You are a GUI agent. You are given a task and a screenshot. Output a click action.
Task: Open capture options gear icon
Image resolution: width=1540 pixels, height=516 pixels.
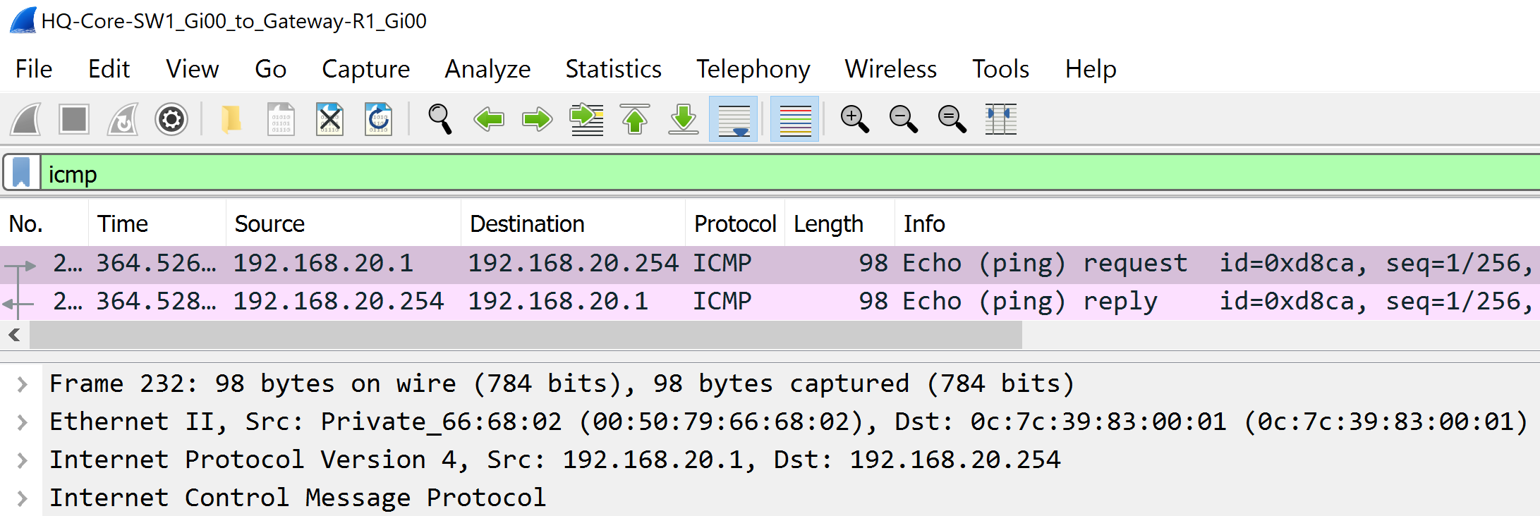pyautogui.click(x=171, y=119)
